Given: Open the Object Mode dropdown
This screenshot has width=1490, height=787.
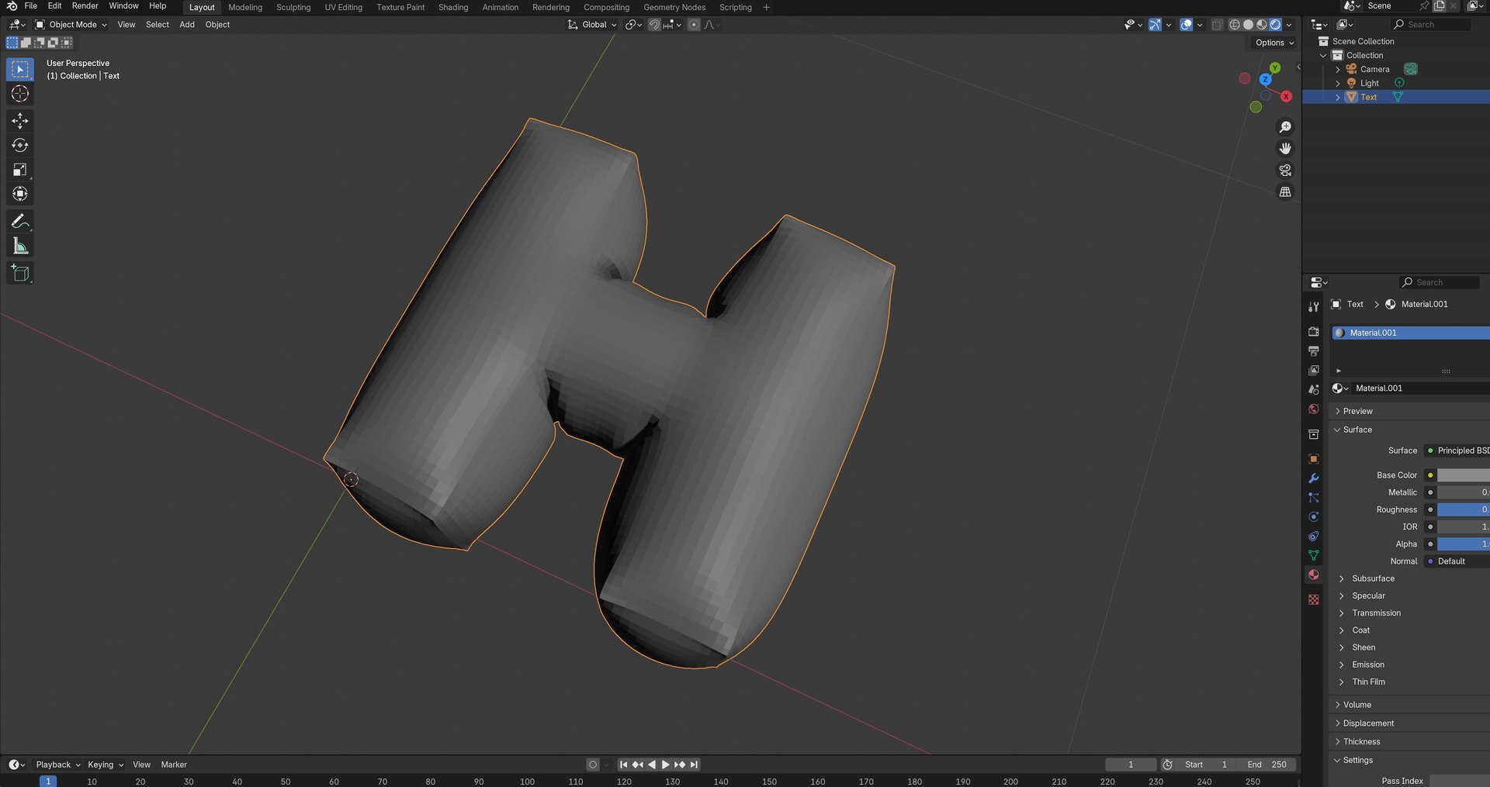Looking at the screenshot, I should pyautogui.click(x=71, y=25).
